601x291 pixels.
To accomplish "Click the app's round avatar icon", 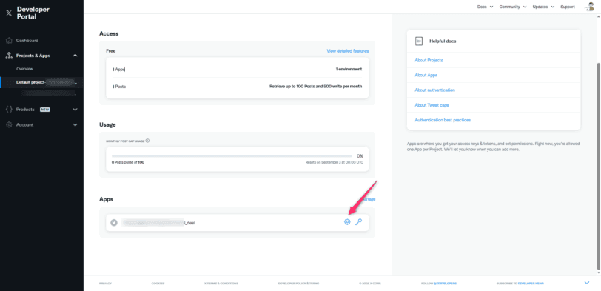I will pos(114,222).
